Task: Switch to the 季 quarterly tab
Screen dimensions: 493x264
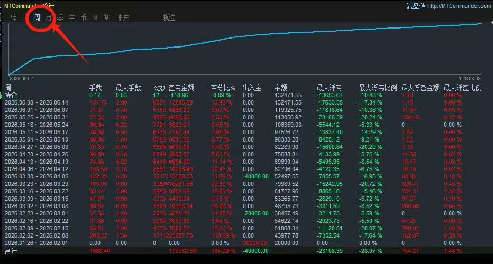Action: coord(60,17)
